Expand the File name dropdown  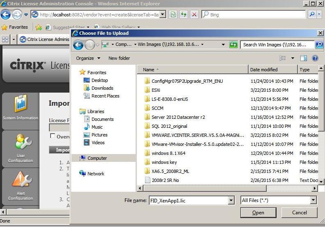point(231,200)
